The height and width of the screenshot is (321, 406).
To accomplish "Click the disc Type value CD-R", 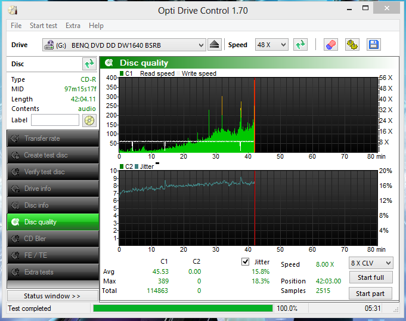I will tap(88, 79).
